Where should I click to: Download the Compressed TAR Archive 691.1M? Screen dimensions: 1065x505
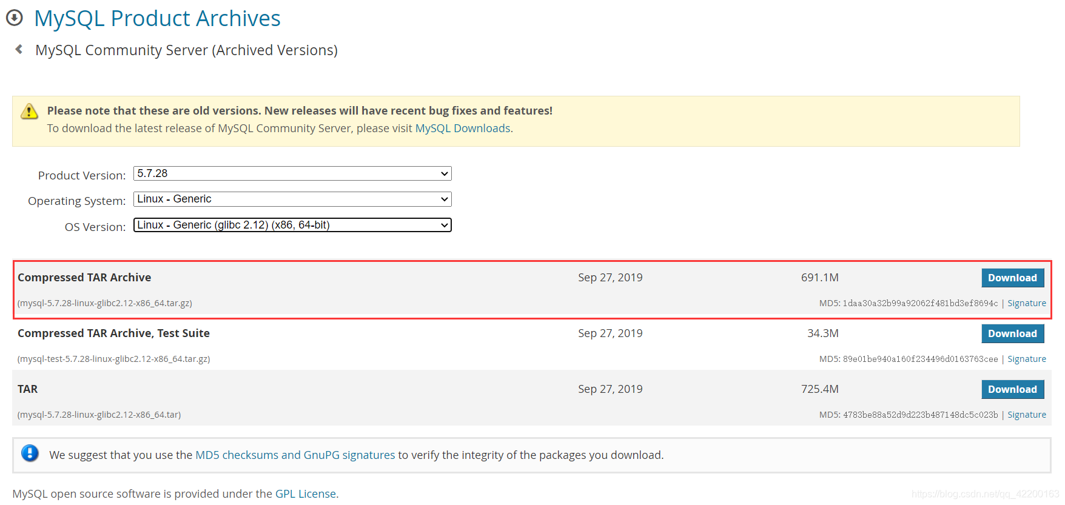click(1012, 278)
